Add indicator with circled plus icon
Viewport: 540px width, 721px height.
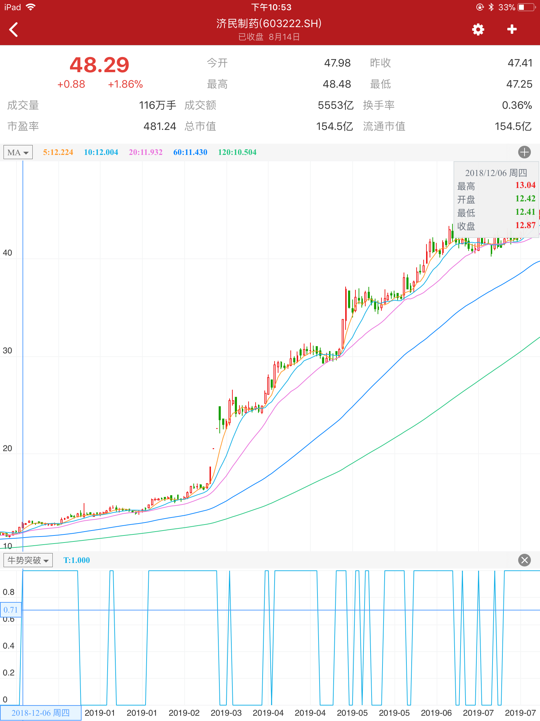pyautogui.click(x=524, y=152)
